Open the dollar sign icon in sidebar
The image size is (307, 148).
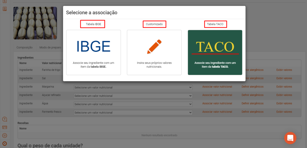(5, 1)
